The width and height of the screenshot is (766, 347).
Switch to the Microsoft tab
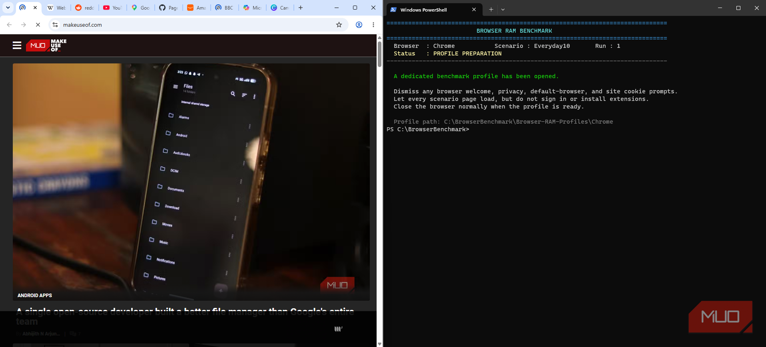tap(252, 8)
